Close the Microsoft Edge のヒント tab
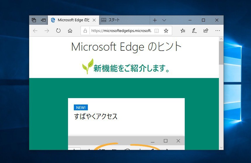 (94, 20)
